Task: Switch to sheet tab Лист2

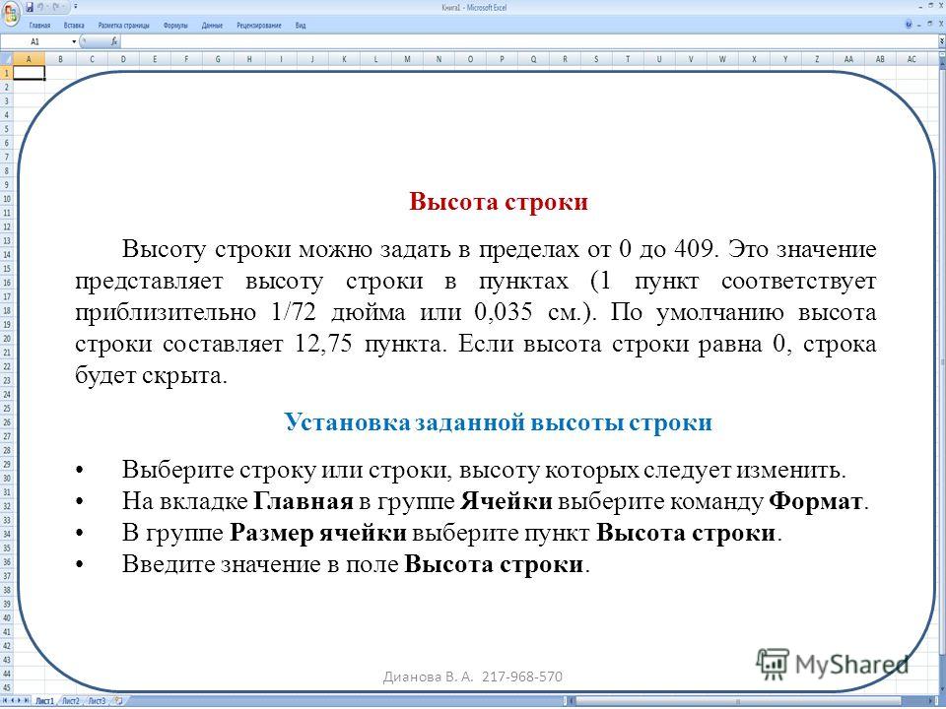Action: tap(71, 701)
